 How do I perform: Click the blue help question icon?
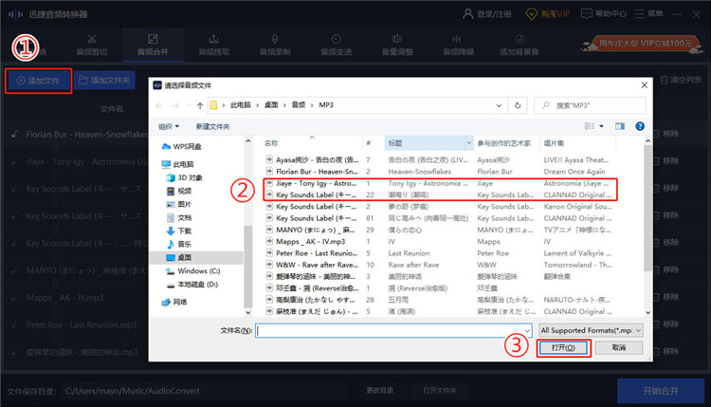(640, 126)
